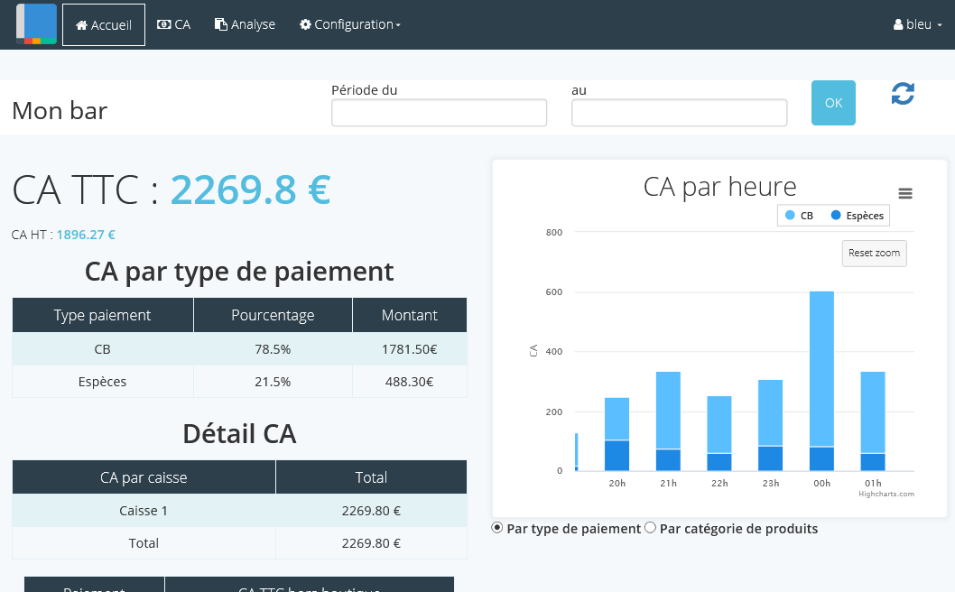The image size is (955, 592).
Task: Open the Analyse page
Action: (245, 24)
